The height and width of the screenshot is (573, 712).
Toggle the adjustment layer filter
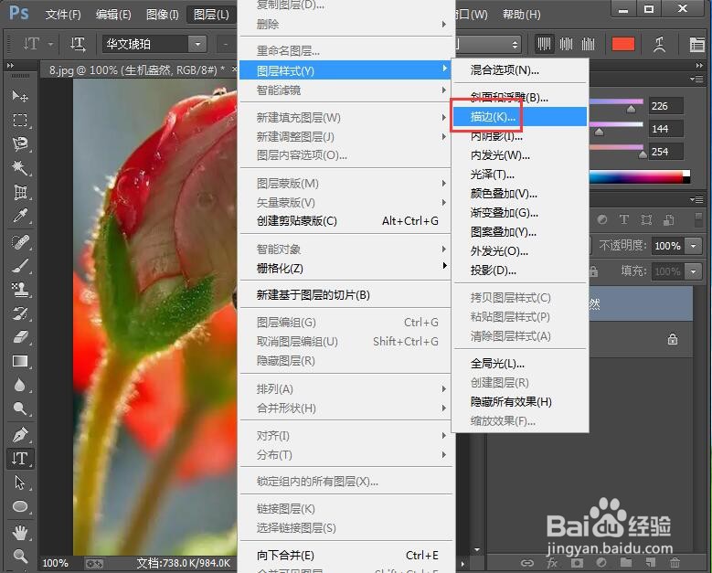point(602,220)
